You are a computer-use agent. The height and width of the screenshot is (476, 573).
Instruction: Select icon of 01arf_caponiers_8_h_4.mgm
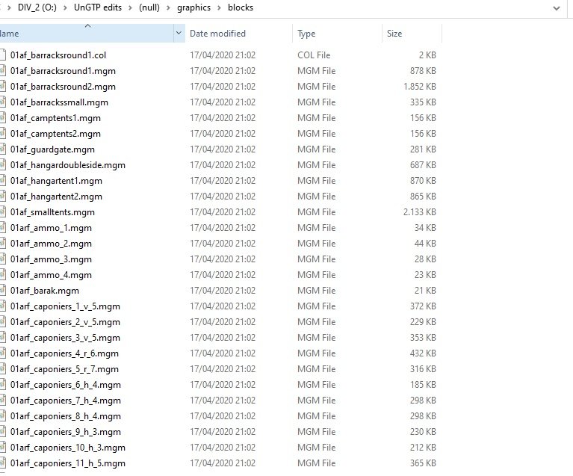coord(3,416)
